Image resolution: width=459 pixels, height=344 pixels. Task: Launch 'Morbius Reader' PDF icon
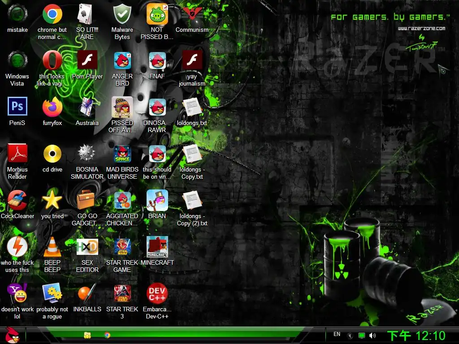coord(17,153)
